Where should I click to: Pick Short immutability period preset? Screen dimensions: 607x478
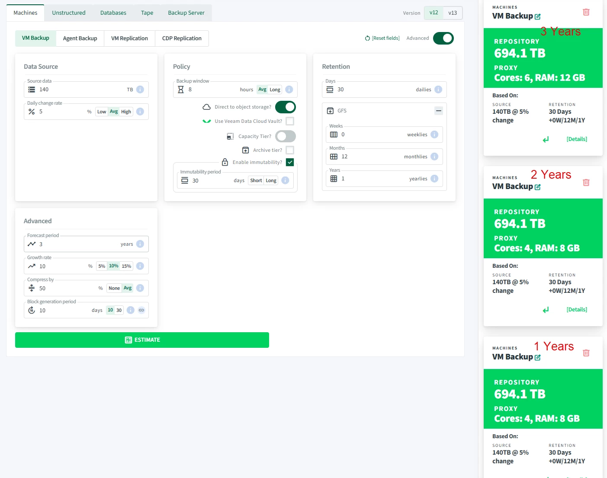tap(256, 180)
